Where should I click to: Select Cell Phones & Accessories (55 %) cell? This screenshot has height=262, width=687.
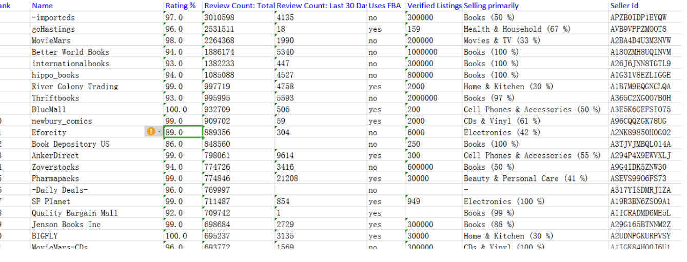532,155
